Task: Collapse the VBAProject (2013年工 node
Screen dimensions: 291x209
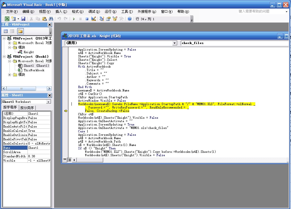Action: coord(4,38)
